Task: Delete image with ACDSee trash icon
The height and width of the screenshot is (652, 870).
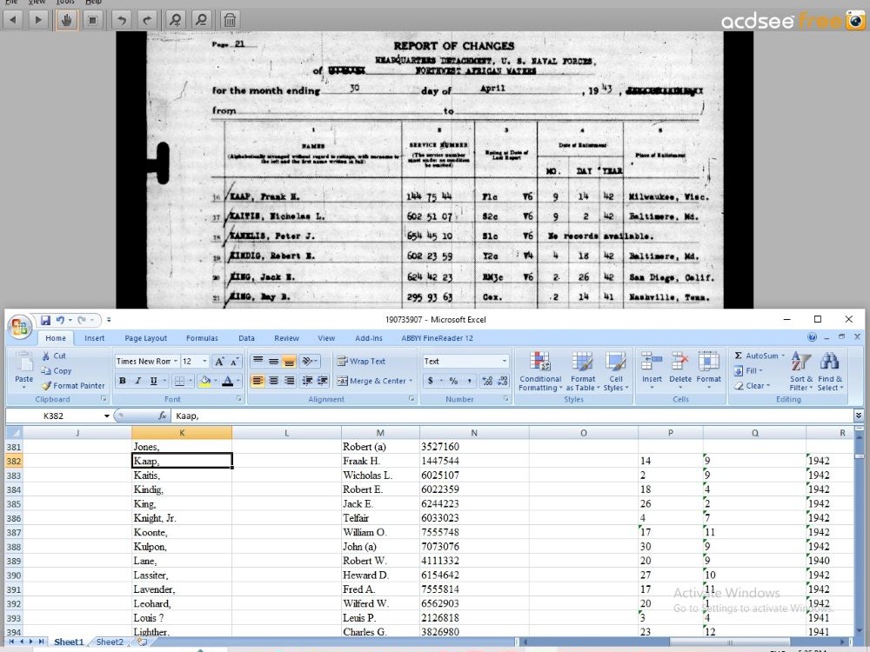Action: (230, 21)
